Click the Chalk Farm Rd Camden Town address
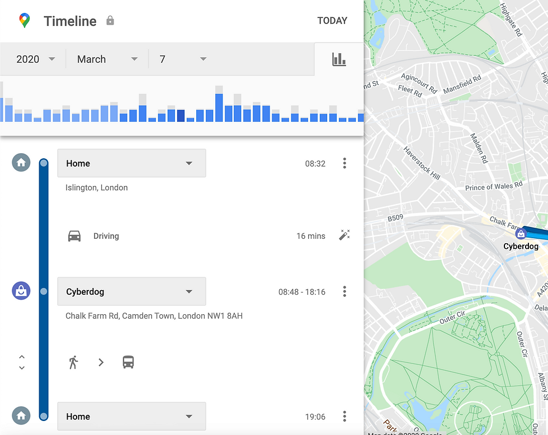Viewport: 548px width, 435px height. pos(154,316)
